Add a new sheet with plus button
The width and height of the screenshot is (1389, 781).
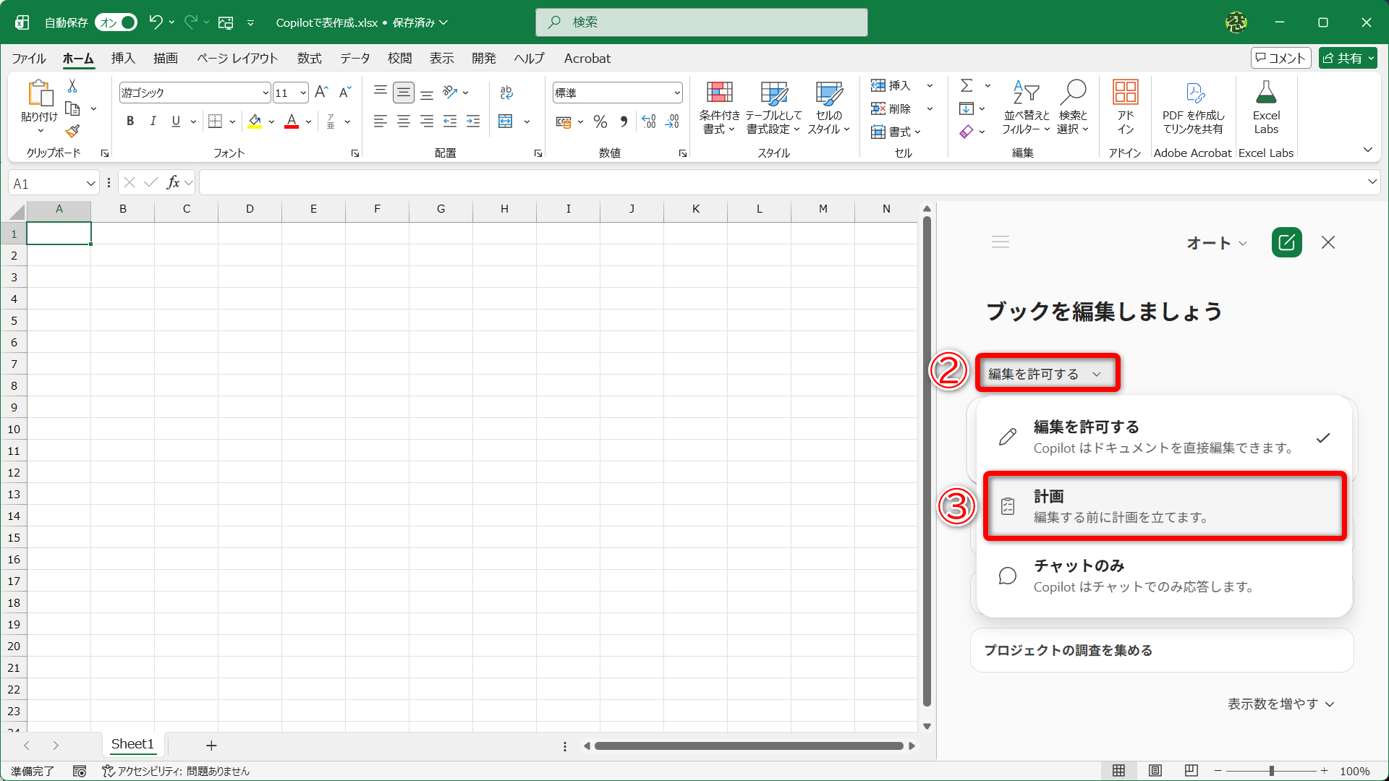pyautogui.click(x=211, y=745)
